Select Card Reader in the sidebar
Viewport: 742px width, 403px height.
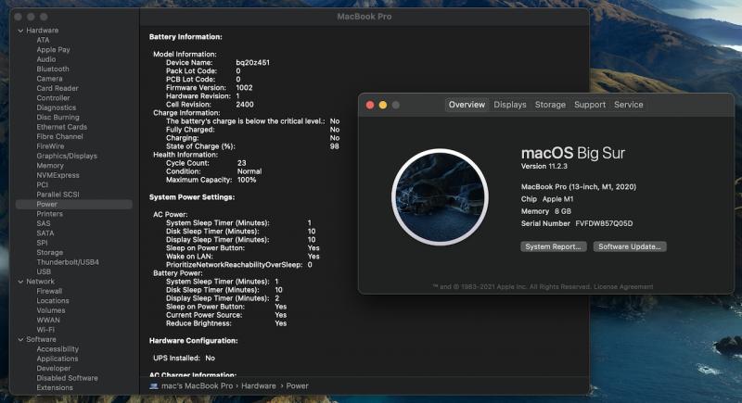[x=58, y=88]
